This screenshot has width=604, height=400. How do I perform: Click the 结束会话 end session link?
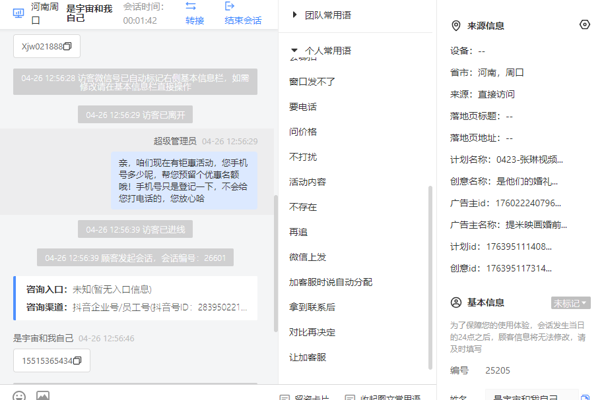(x=243, y=20)
